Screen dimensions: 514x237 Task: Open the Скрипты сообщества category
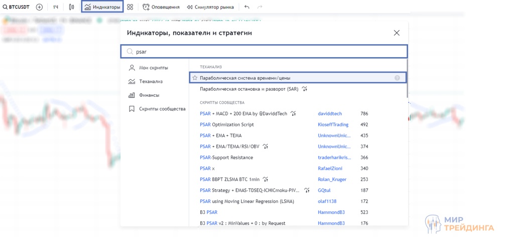pos(162,109)
